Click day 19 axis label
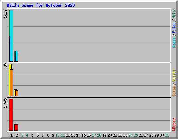Viewport: 178px width, 139px height. tap(104, 135)
